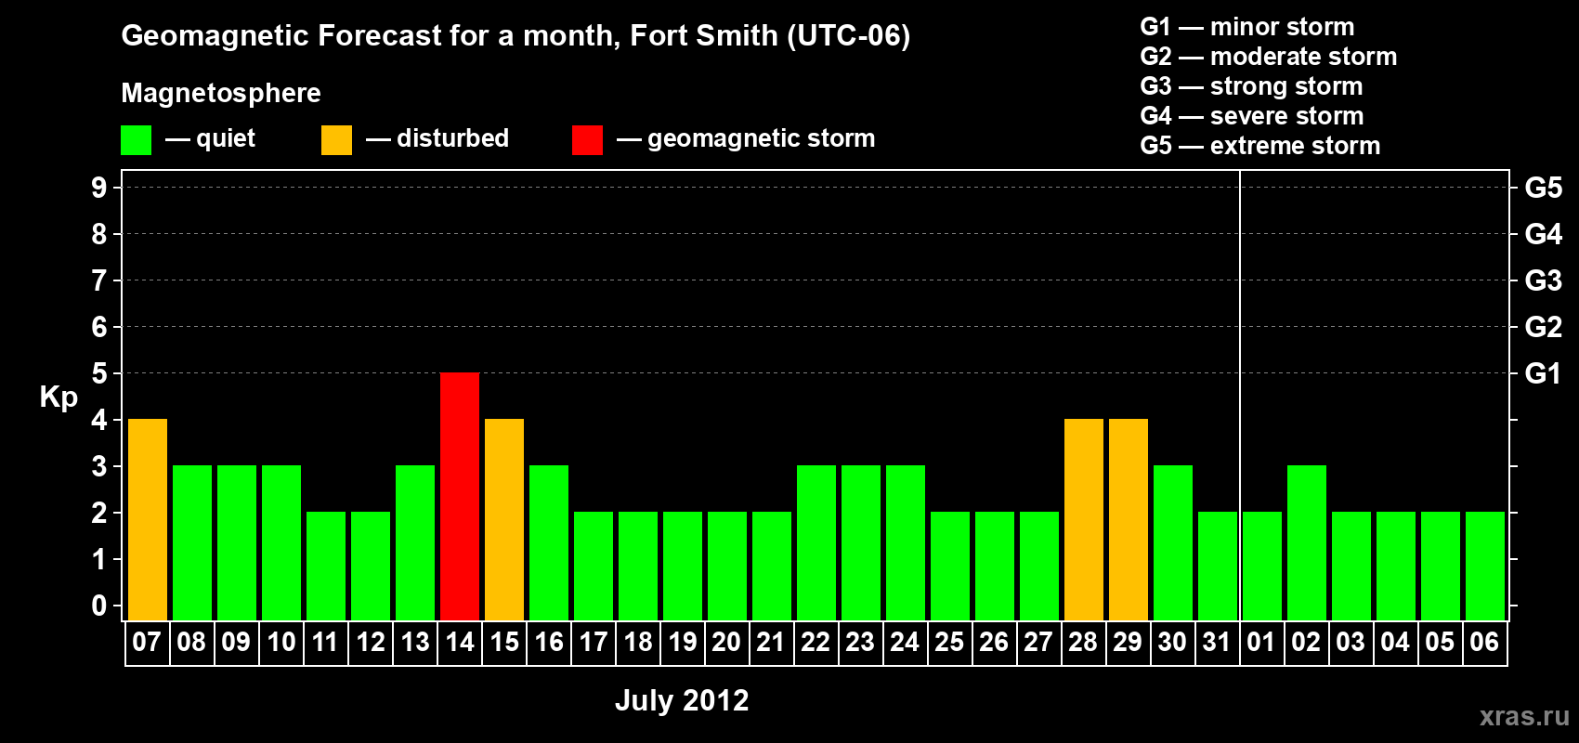
Task: Click date label 10 on the axis
Action: pyautogui.click(x=281, y=642)
